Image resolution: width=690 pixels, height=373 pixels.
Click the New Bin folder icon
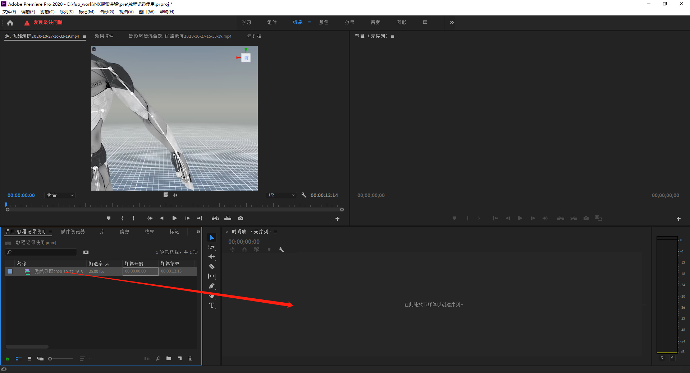tap(169, 359)
